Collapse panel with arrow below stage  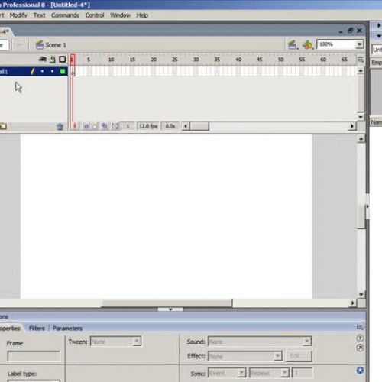[170, 309]
